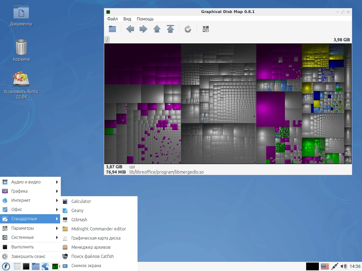Open the Корзина trash icon
Image resolution: width=362 pixels, height=271 pixels.
pyautogui.click(x=21, y=50)
